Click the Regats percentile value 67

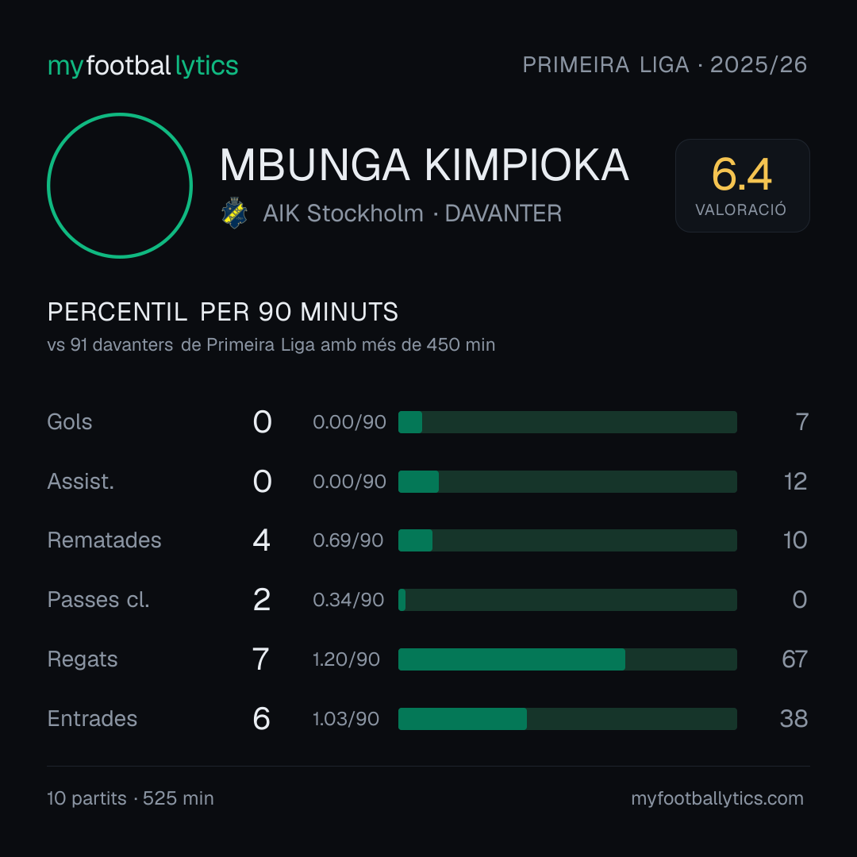point(794,659)
